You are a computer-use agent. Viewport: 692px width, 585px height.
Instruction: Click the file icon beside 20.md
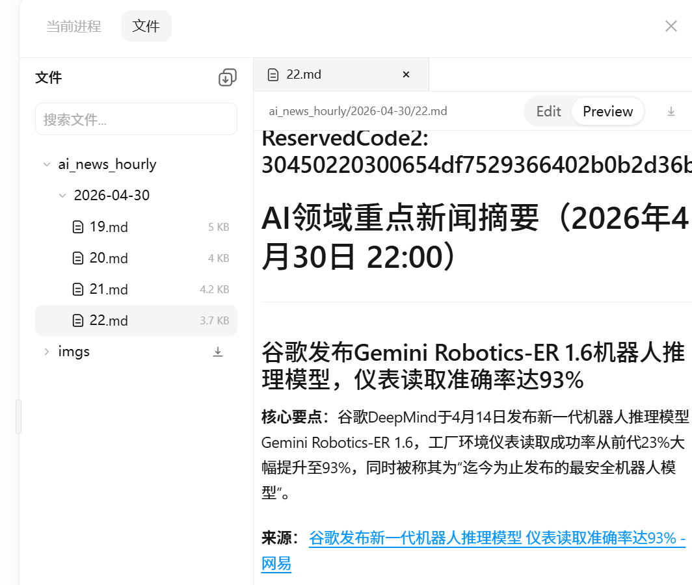pyautogui.click(x=77, y=258)
